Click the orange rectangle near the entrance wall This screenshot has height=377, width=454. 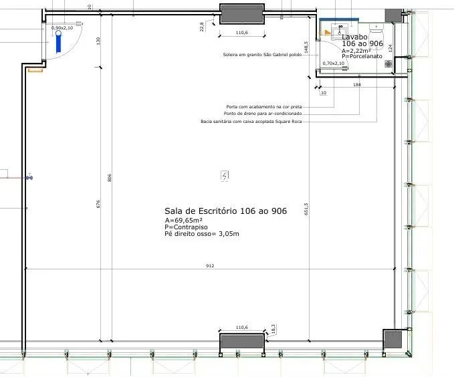(x=35, y=70)
